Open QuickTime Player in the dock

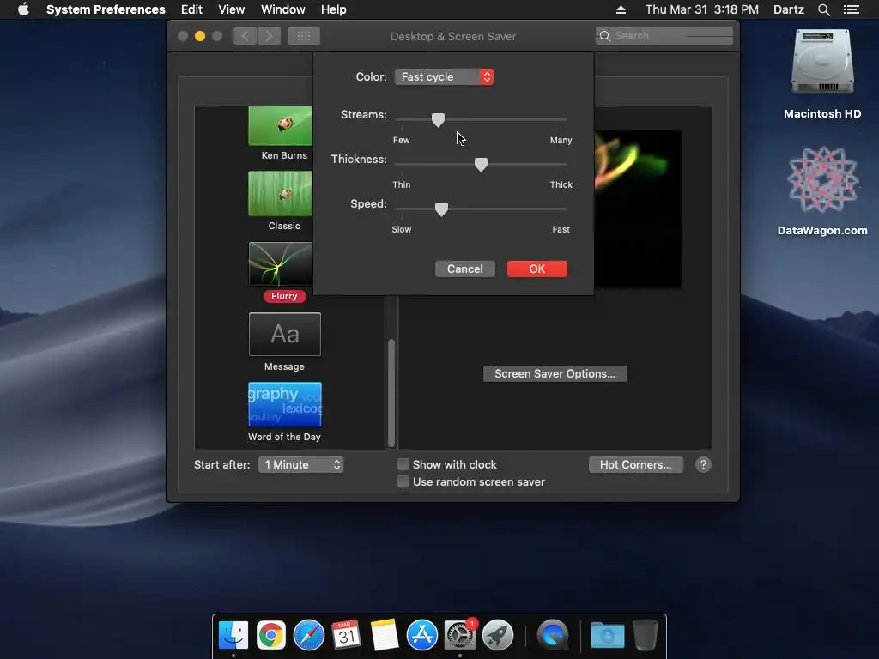[x=552, y=635]
